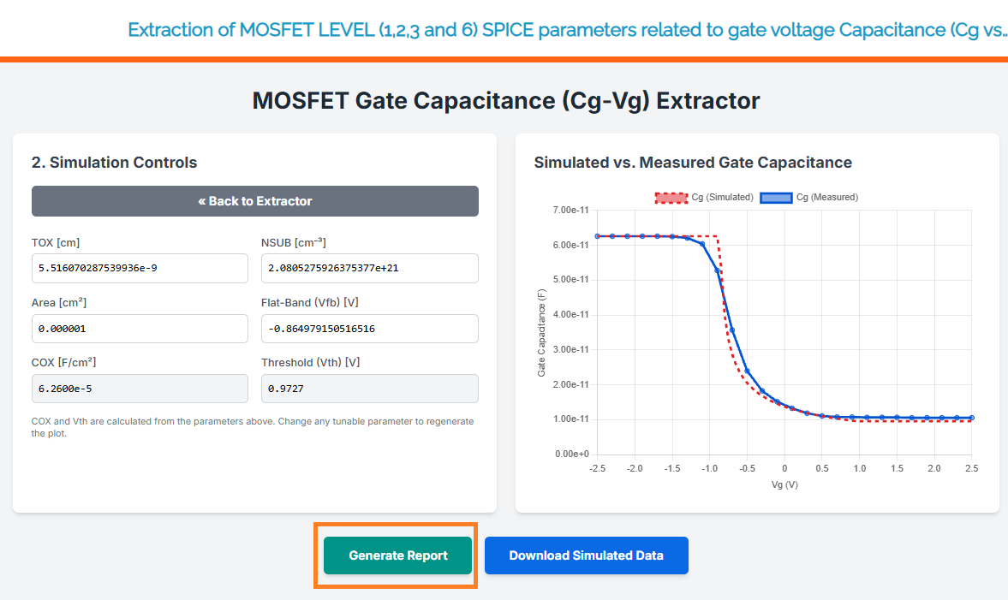Click the Threshold (Vth) value field

pyautogui.click(x=369, y=389)
